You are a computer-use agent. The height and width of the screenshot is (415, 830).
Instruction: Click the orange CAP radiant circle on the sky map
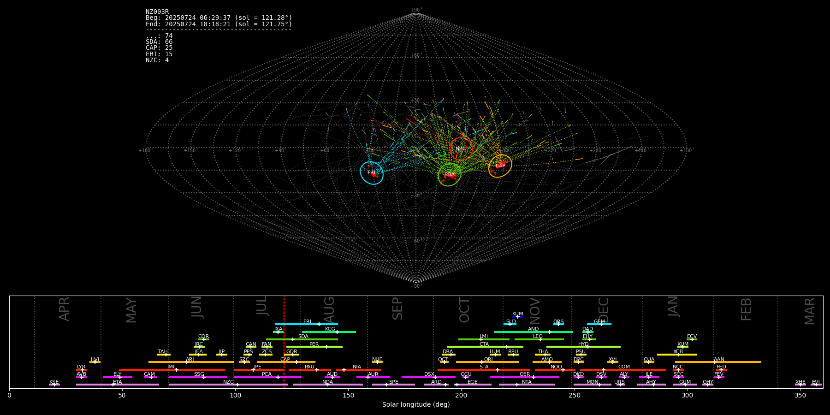coord(500,166)
